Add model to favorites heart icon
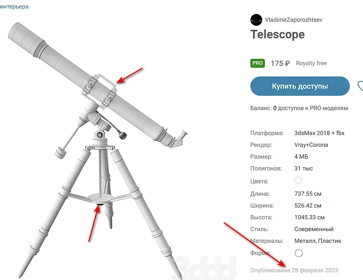This screenshot has width=363, height=280. coord(360,86)
